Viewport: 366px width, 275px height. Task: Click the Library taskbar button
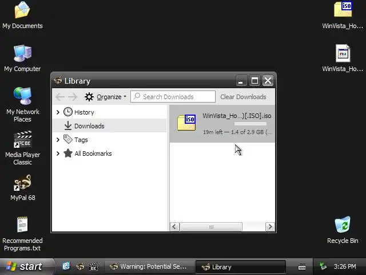point(240,267)
